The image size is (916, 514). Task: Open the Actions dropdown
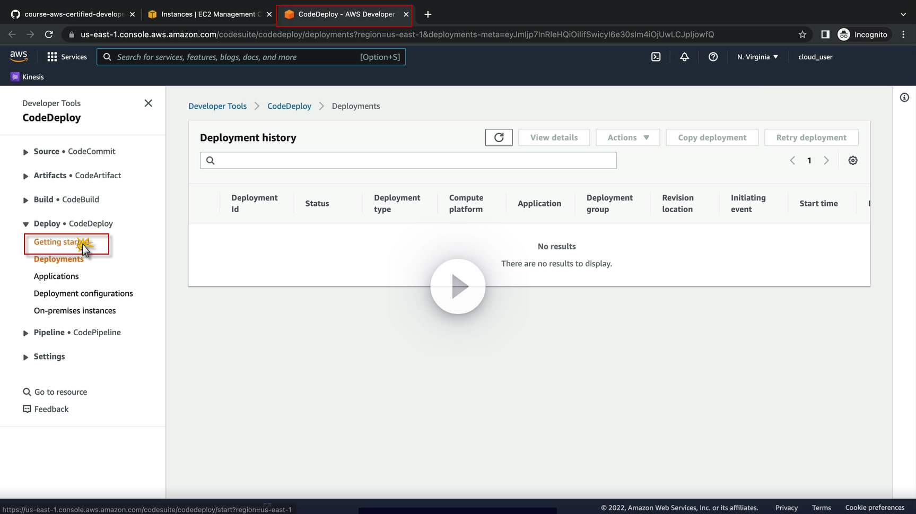point(628,137)
